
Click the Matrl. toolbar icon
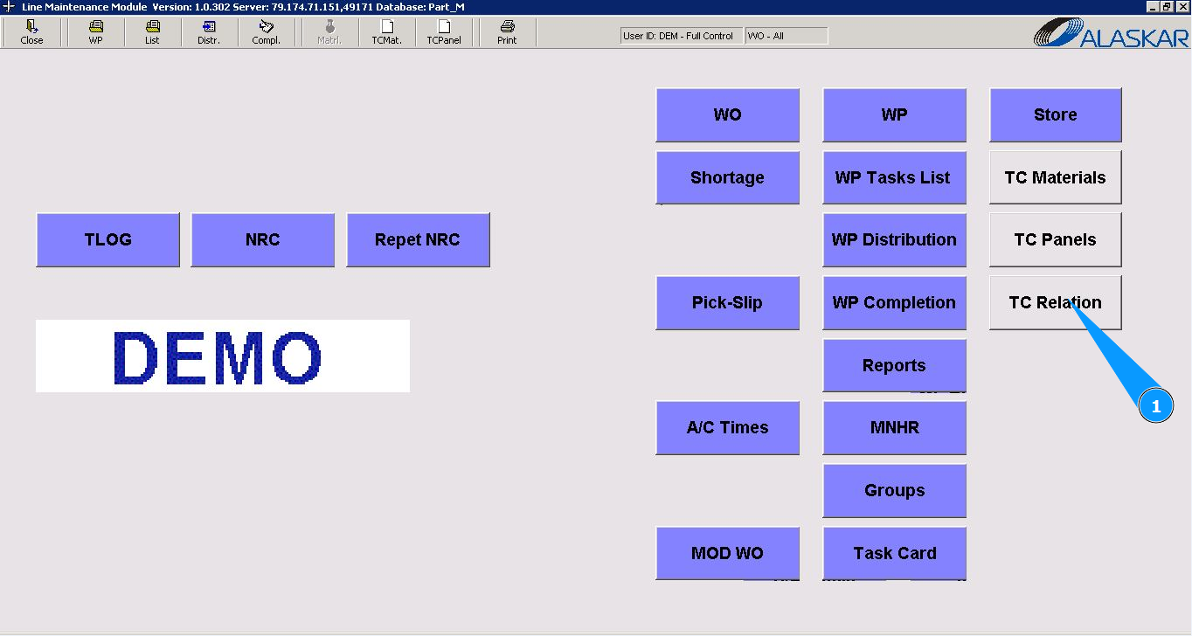pos(329,32)
